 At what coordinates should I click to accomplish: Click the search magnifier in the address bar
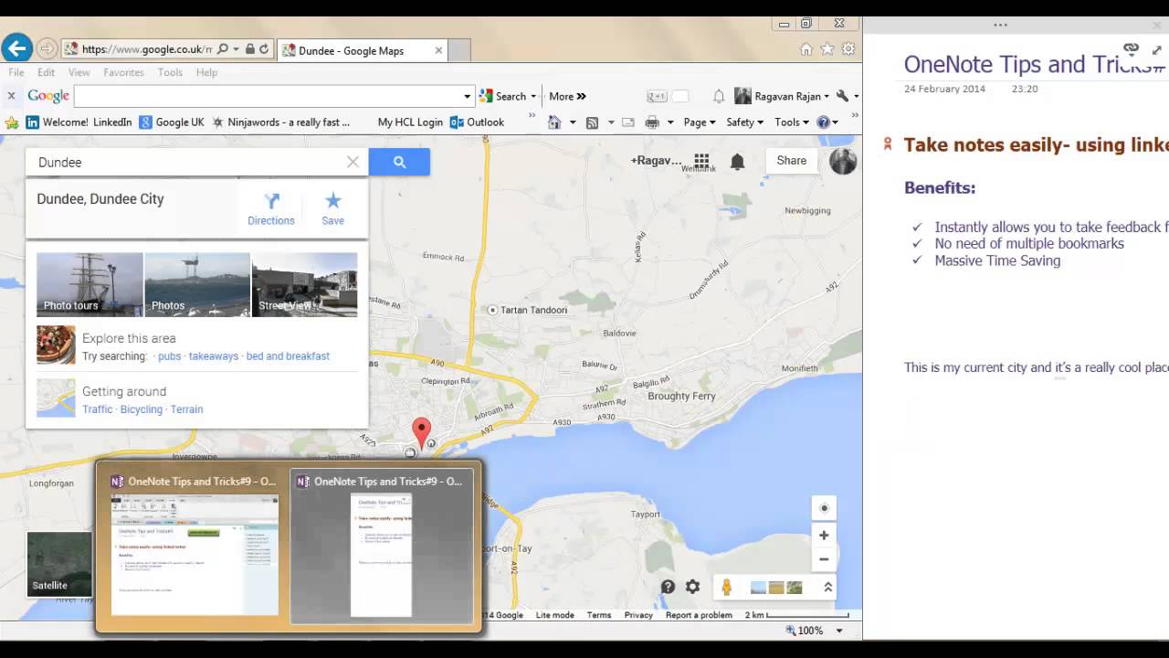223,49
